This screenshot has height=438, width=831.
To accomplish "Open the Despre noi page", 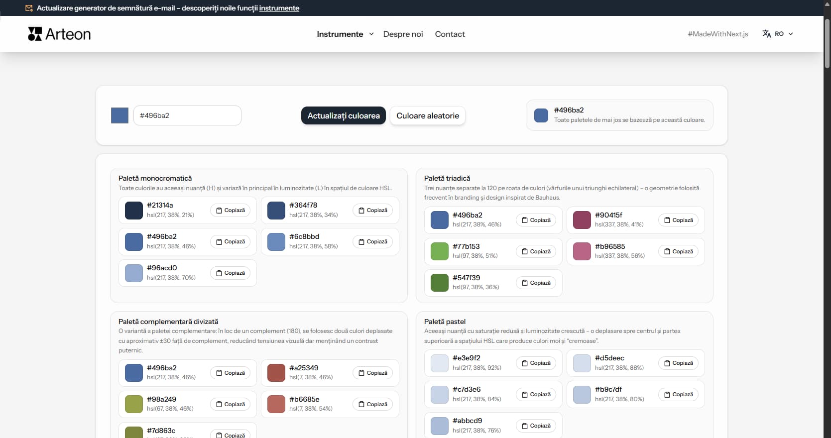I will coord(403,34).
